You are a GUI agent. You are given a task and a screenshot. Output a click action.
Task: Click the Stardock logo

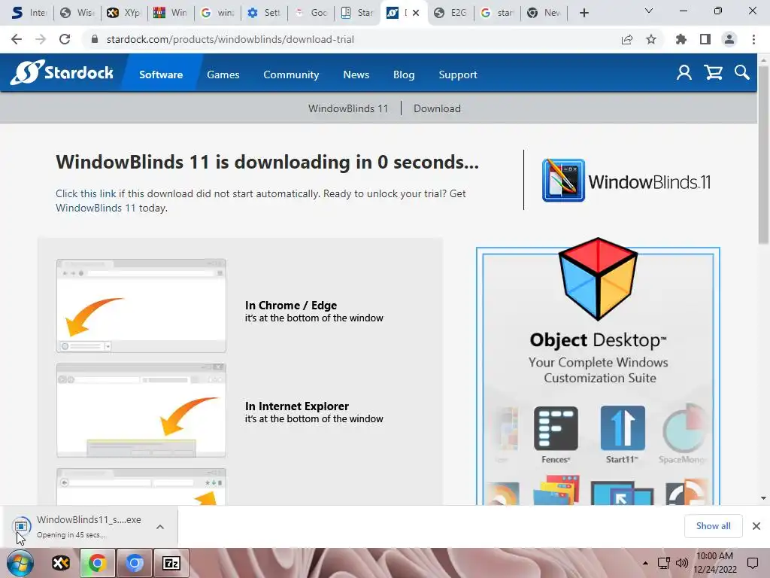pos(62,73)
